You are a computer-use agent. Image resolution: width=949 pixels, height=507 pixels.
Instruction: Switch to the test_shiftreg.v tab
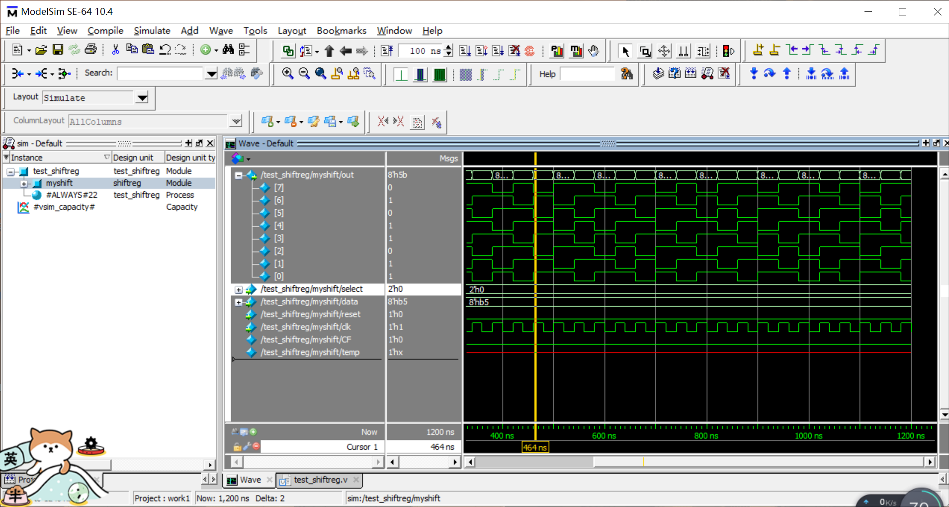point(320,480)
